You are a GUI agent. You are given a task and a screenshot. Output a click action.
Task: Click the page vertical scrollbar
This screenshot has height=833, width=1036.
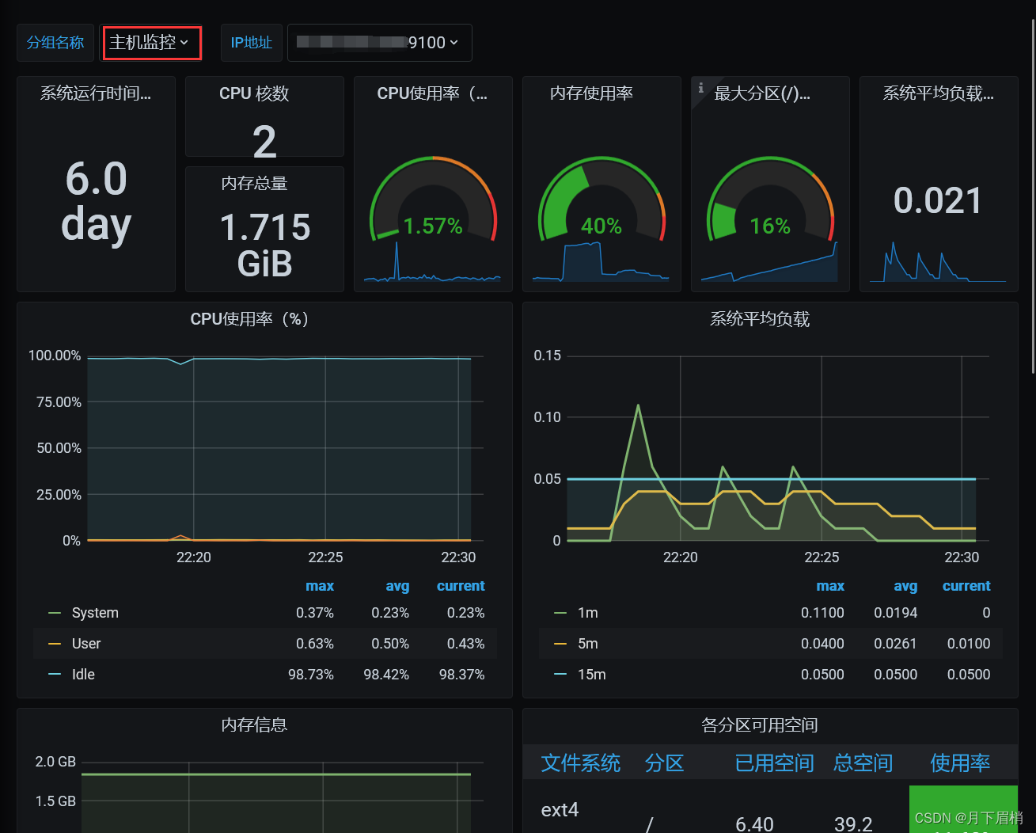coord(1033,198)
